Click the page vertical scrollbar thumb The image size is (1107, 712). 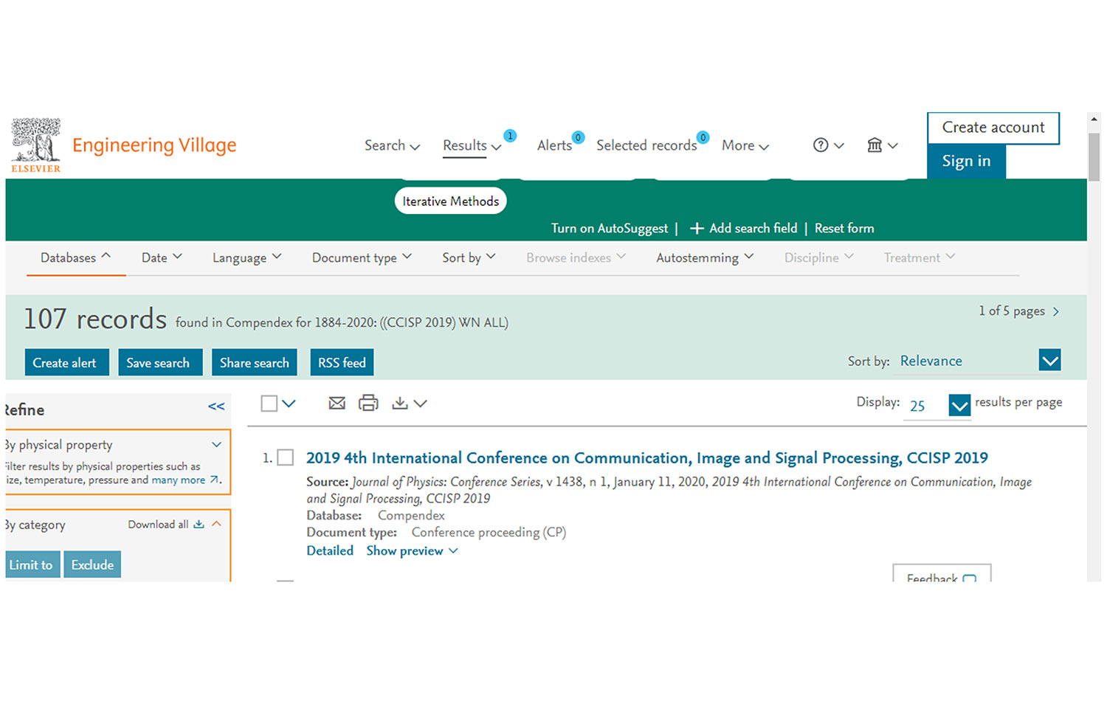pos(1094,157)
